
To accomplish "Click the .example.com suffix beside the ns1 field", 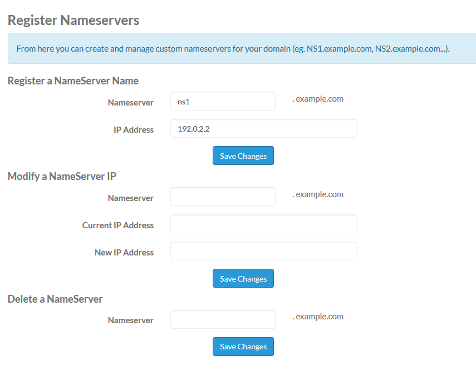I will 318,99.
